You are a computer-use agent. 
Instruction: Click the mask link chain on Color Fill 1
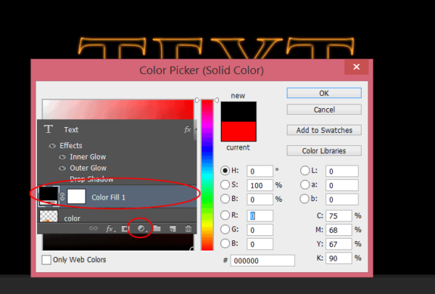62,196
